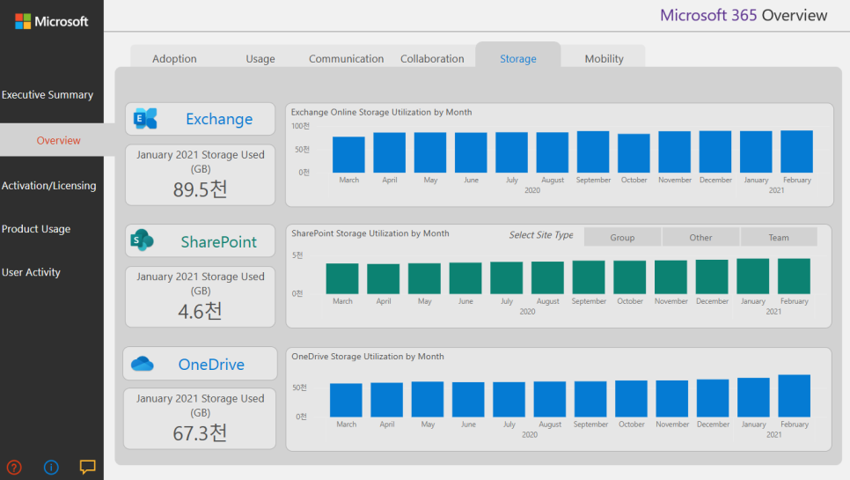Click the OneDrive cloud icon
The width and height of the screenshot is (850, 480).
pyautogui.click(x=142, y=364)
